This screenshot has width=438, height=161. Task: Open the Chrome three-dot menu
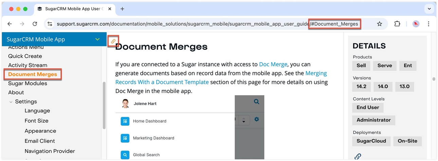(x=428, y=24)
